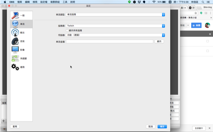Open the 影像 (Video) monitor icon

(15, 50)
